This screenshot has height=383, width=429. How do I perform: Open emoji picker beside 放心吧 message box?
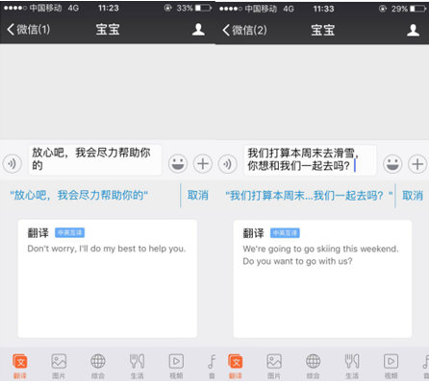tap(178, 164)
